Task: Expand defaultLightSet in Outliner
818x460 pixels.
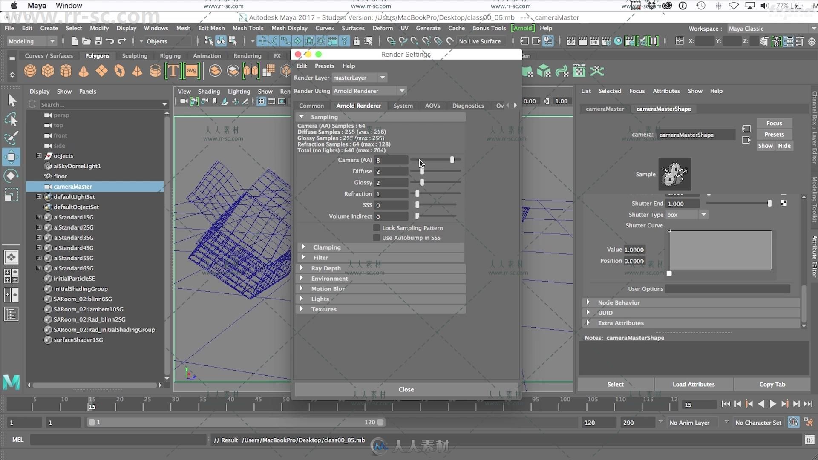Action: pos(39,197)
